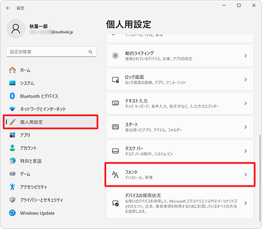Click the user profile avatar icon
Image resolution: width=262 pixels, height=229 pixels.
point(16,29)
